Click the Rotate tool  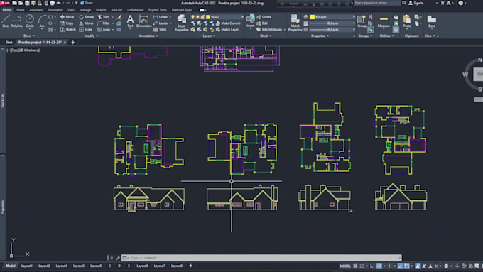click(86, 17)
